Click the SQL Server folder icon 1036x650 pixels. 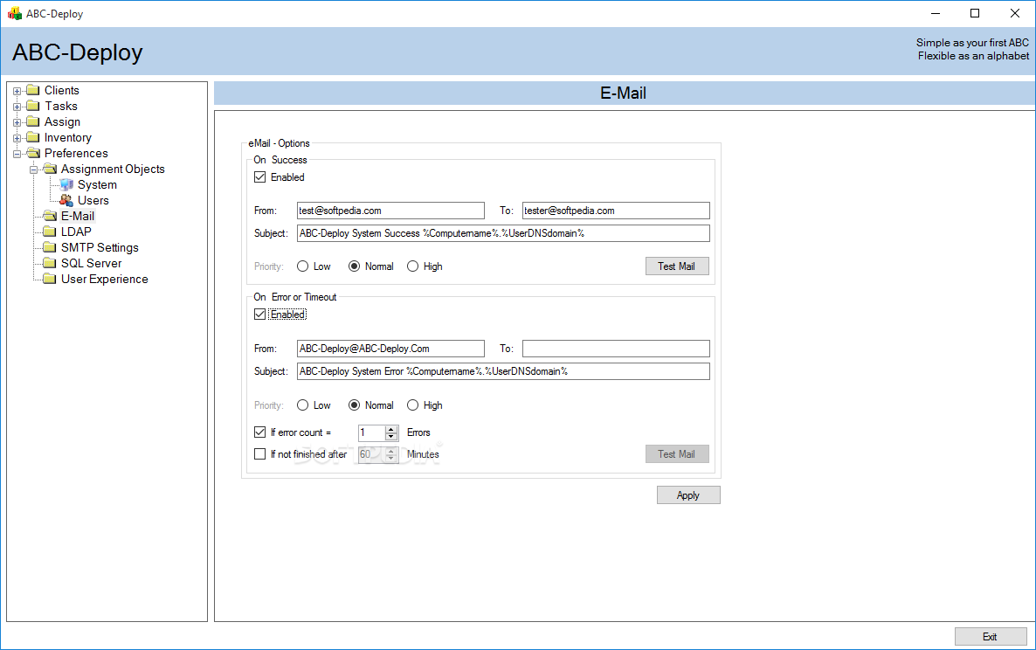point(50,264)
